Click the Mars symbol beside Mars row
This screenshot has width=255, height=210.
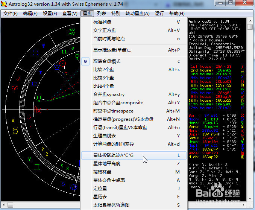(x=242, y=130)
